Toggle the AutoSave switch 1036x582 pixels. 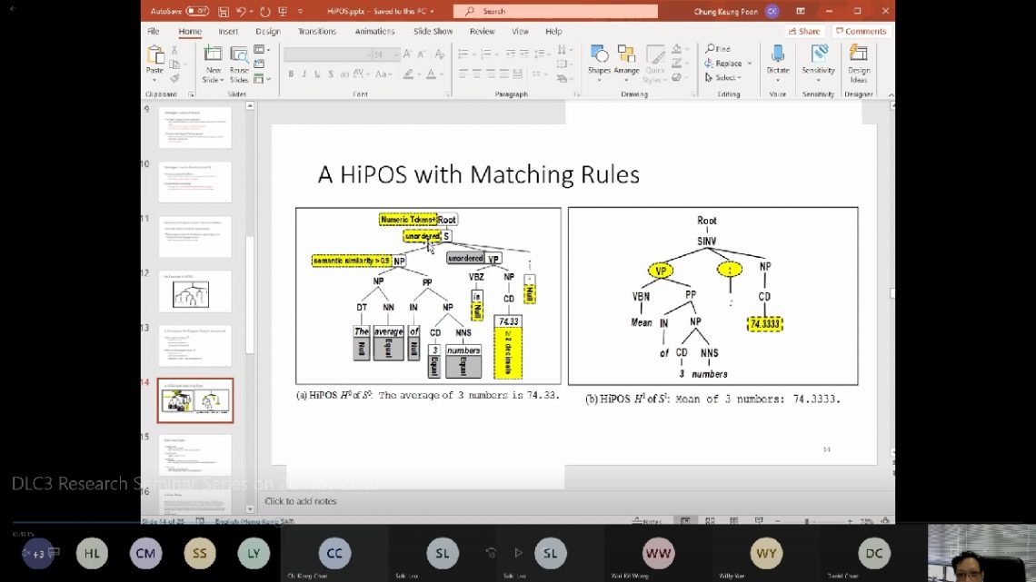197,12
